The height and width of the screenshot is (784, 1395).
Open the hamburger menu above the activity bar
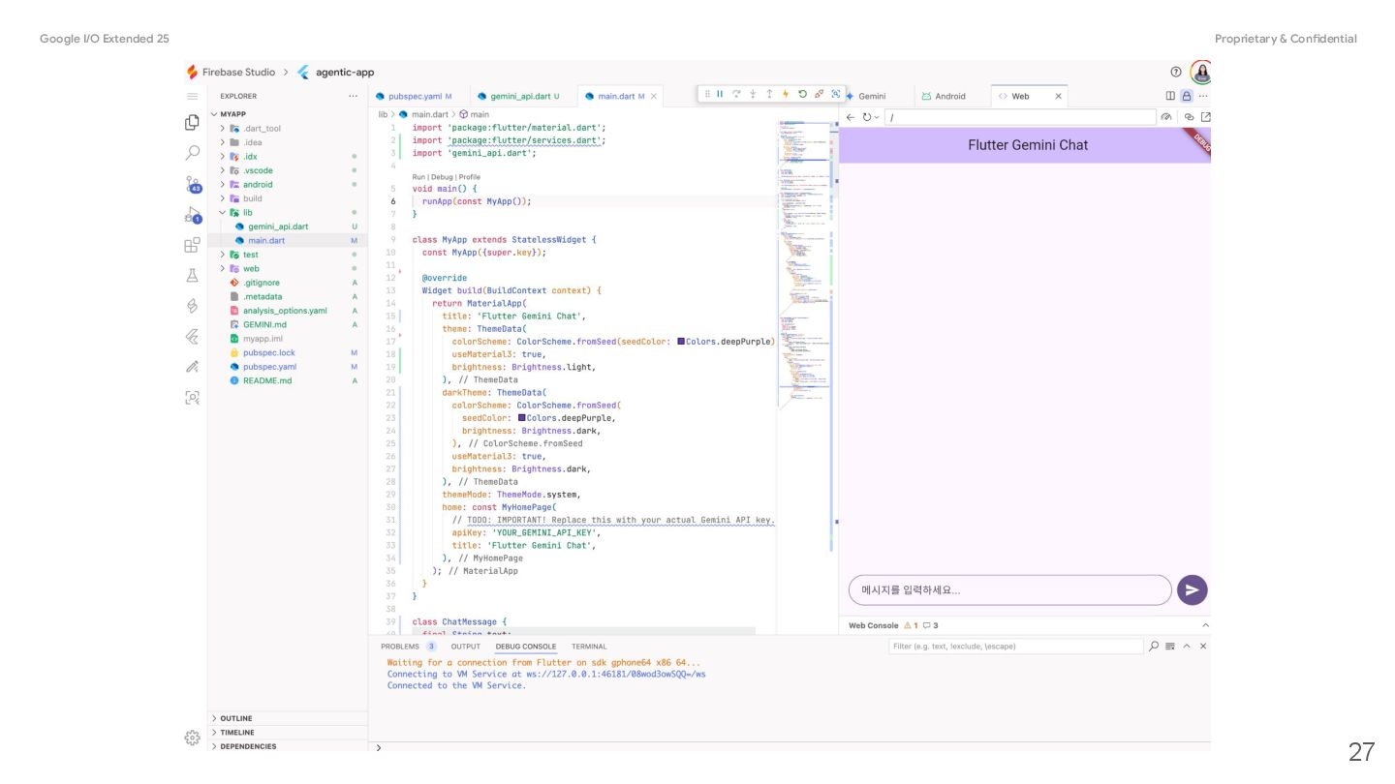pos(193,96)
